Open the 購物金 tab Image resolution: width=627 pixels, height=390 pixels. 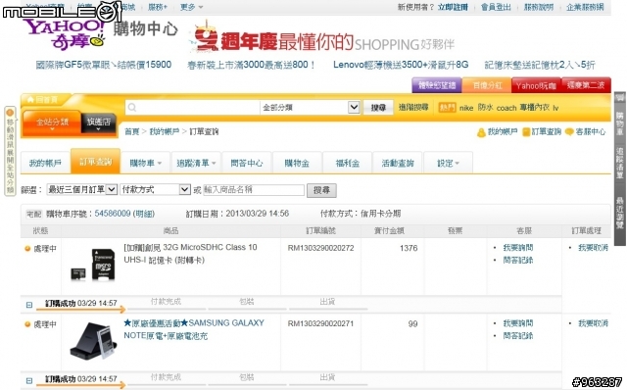[297, 163]
